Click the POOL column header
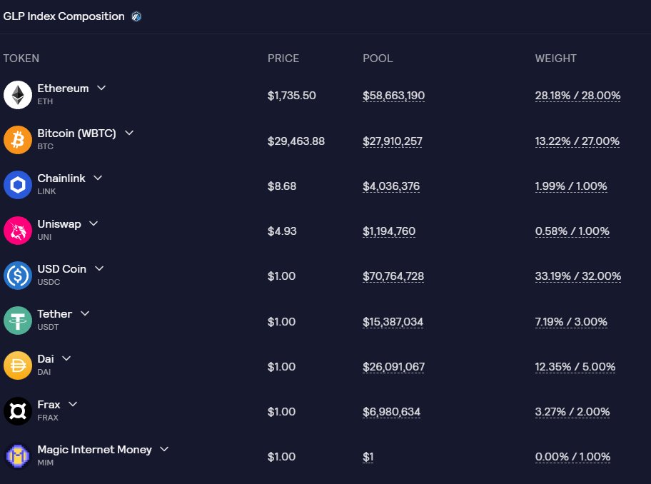The image size is (651, 484). (x=378, y=59)
